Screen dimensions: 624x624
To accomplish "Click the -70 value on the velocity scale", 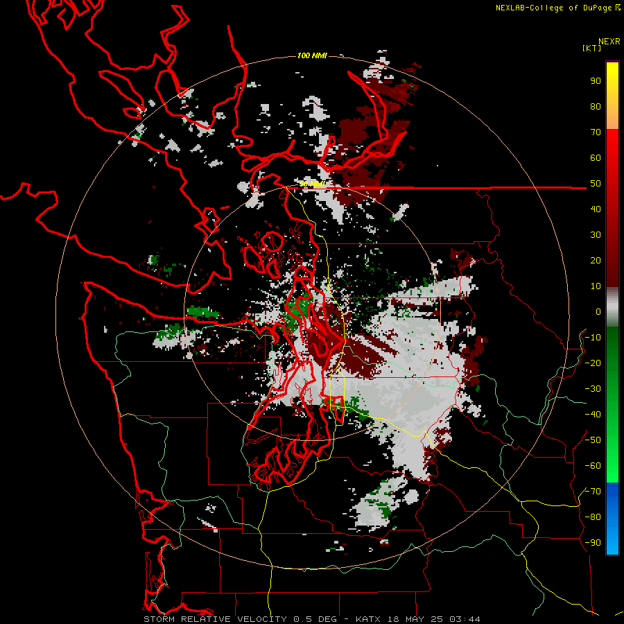I will pos(593,492).
